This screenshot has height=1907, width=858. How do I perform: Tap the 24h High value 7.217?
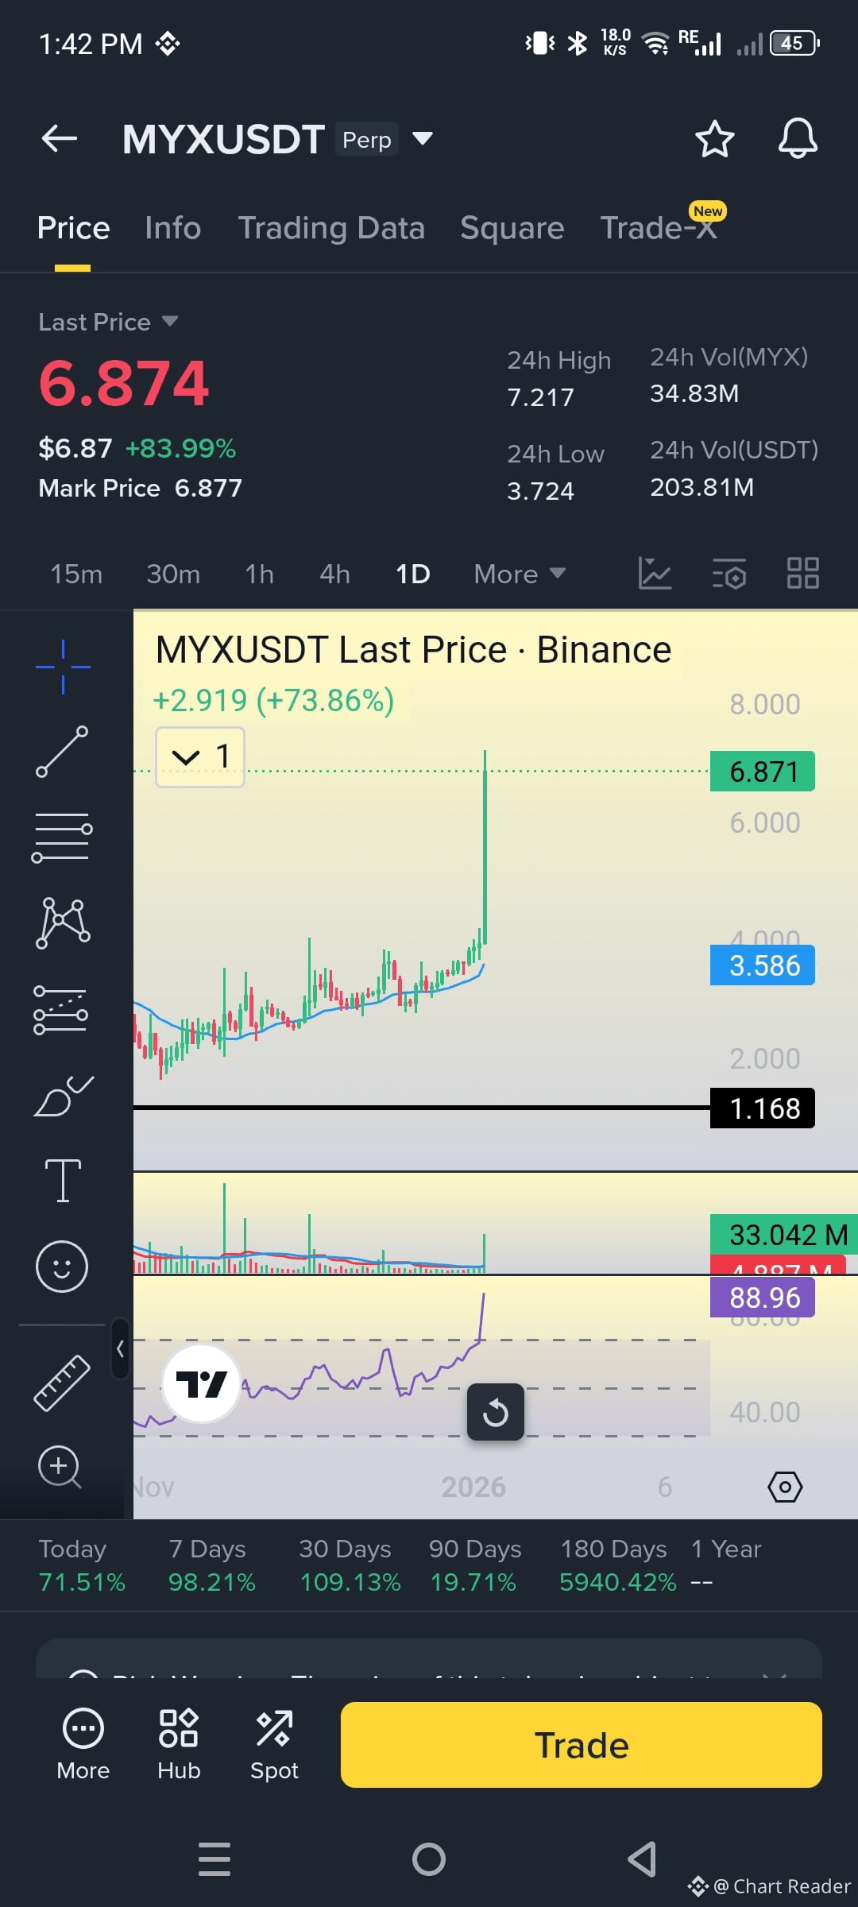(540, 397)
